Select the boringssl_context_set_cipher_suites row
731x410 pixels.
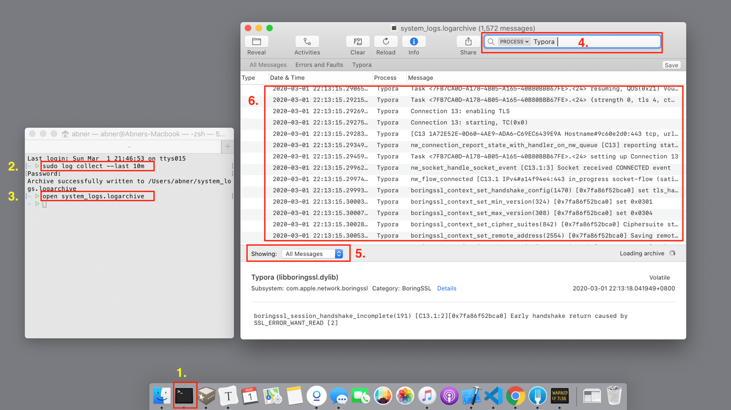pos(463,224)
